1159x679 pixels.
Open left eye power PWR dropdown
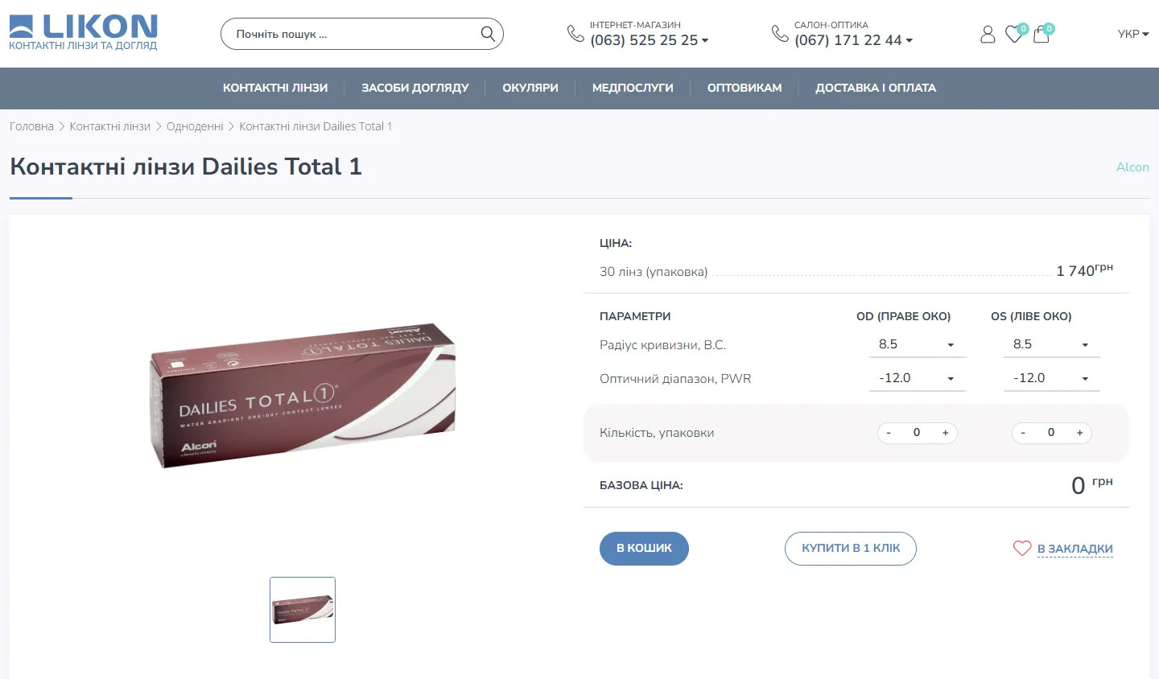coord(1051,378)
